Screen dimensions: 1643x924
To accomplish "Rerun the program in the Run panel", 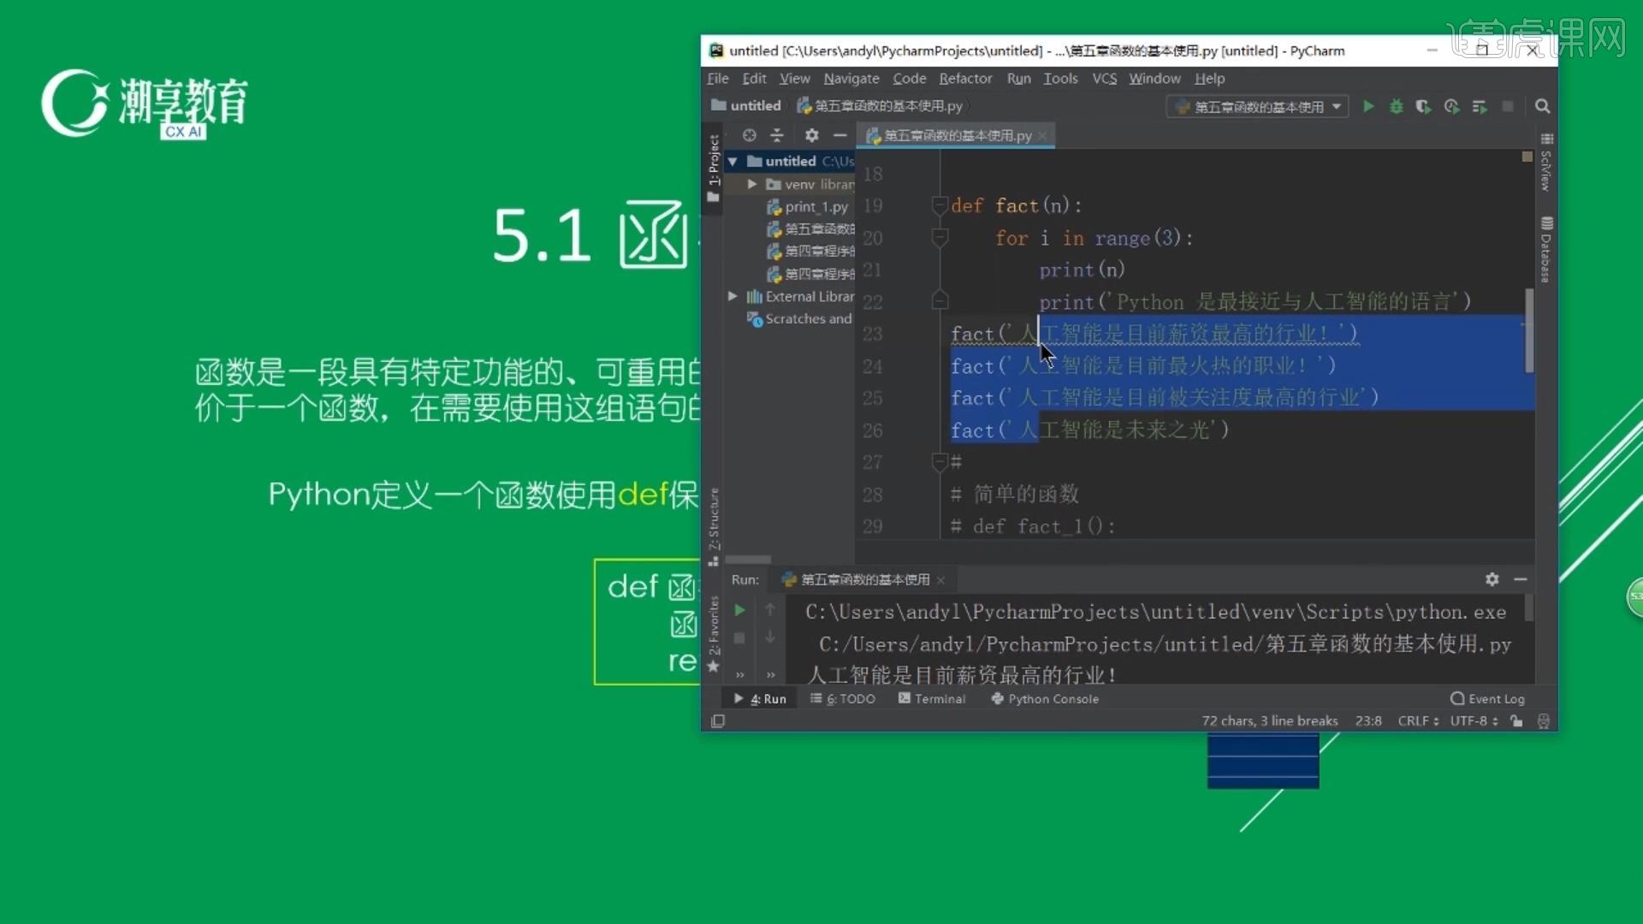I will (x=739, y=610).
